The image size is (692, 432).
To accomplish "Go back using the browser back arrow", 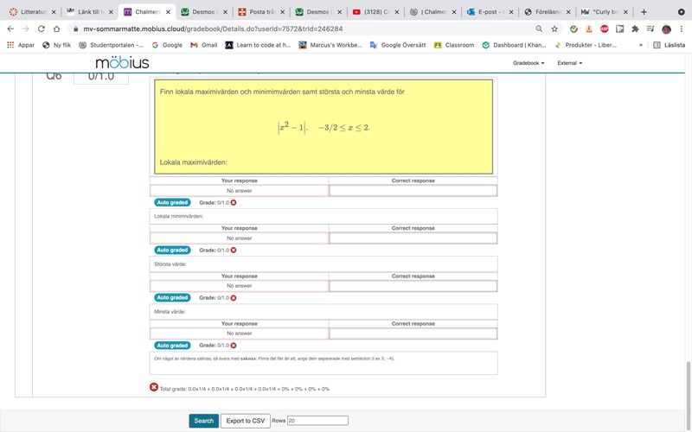I will click(x=10, y=29).
